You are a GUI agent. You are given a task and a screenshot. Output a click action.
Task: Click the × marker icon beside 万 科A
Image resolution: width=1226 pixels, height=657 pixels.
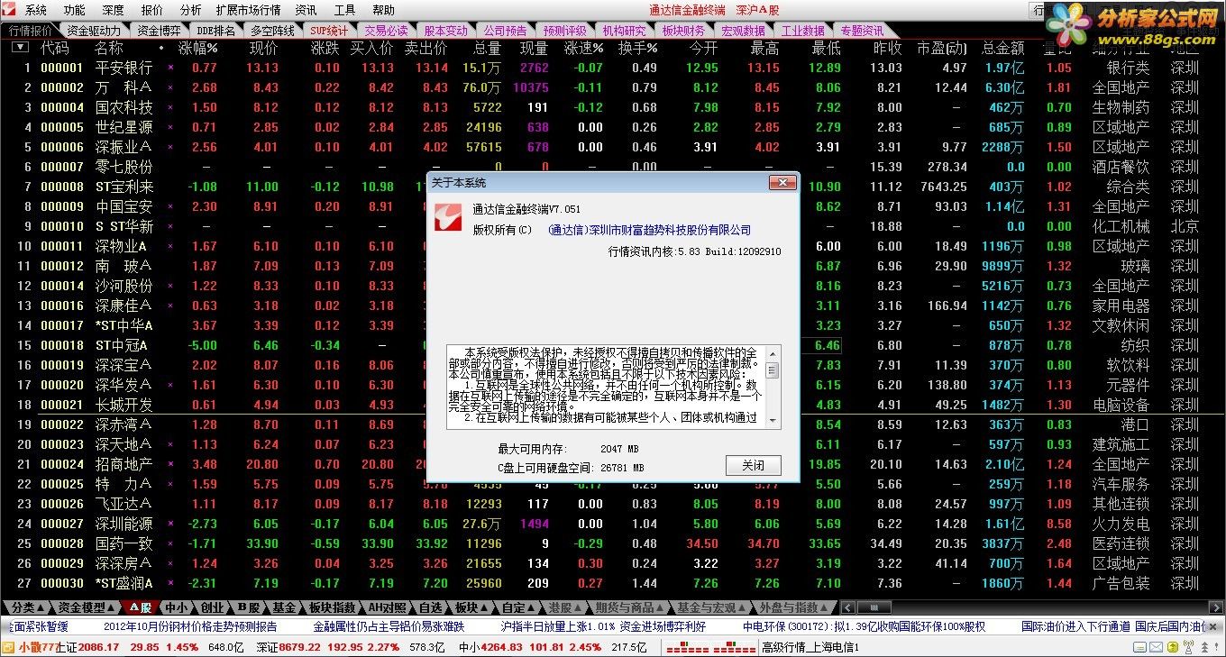[170, 87]
